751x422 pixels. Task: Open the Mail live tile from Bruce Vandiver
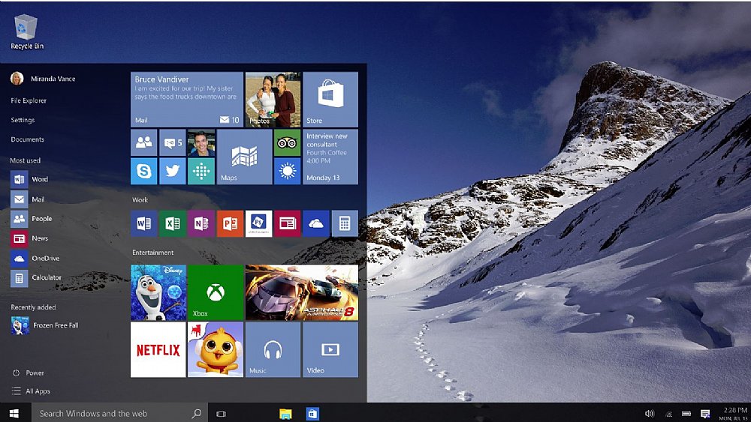[x=187, y=99]
